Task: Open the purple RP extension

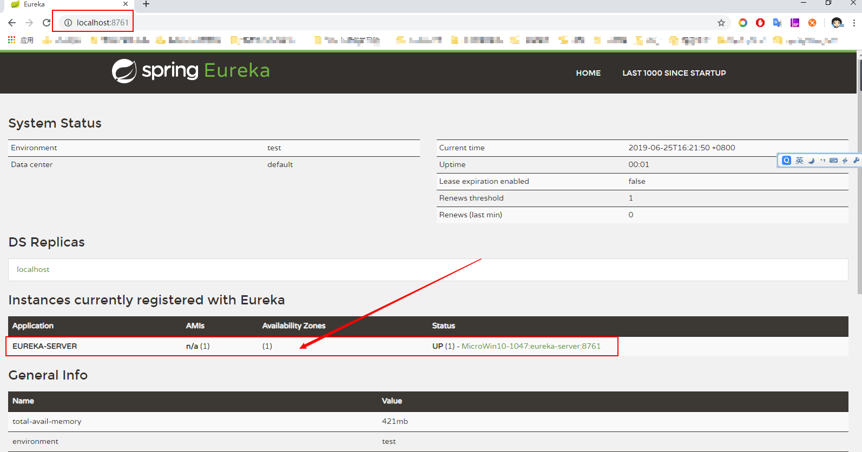Action: tap(795, 23)
